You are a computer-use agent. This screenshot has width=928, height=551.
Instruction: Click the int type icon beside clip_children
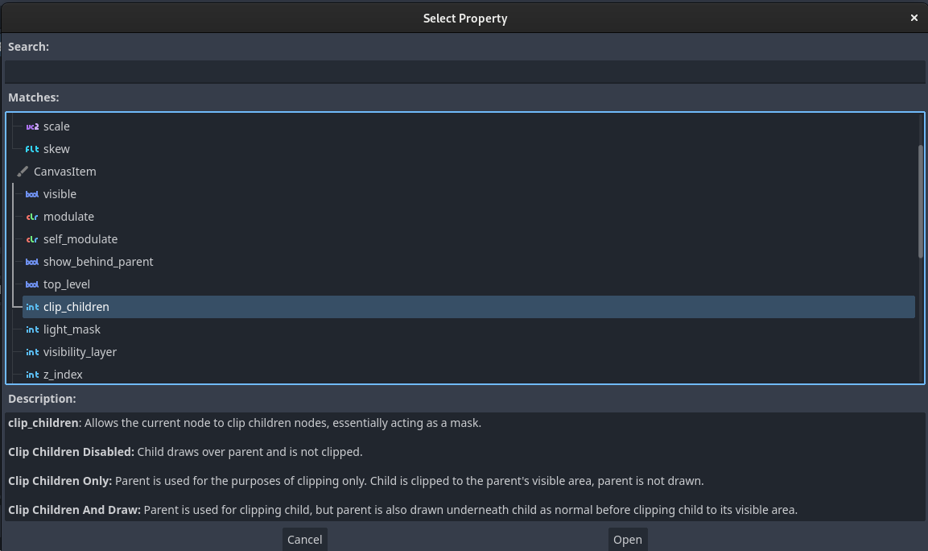(x=32, y=307)
